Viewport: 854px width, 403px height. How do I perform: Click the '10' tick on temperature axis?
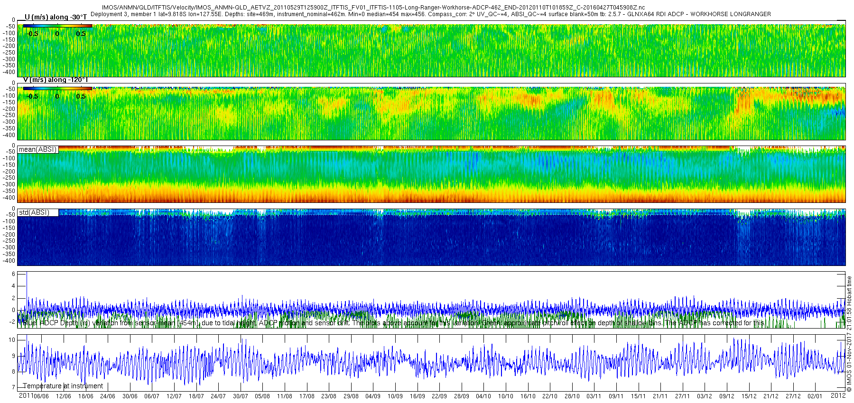pyautogui.click(x=12, y=340)
